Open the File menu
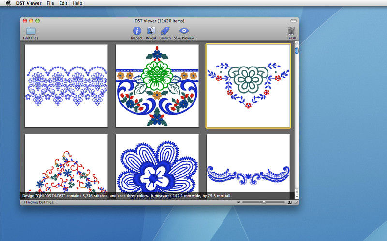 pos(50,3)
